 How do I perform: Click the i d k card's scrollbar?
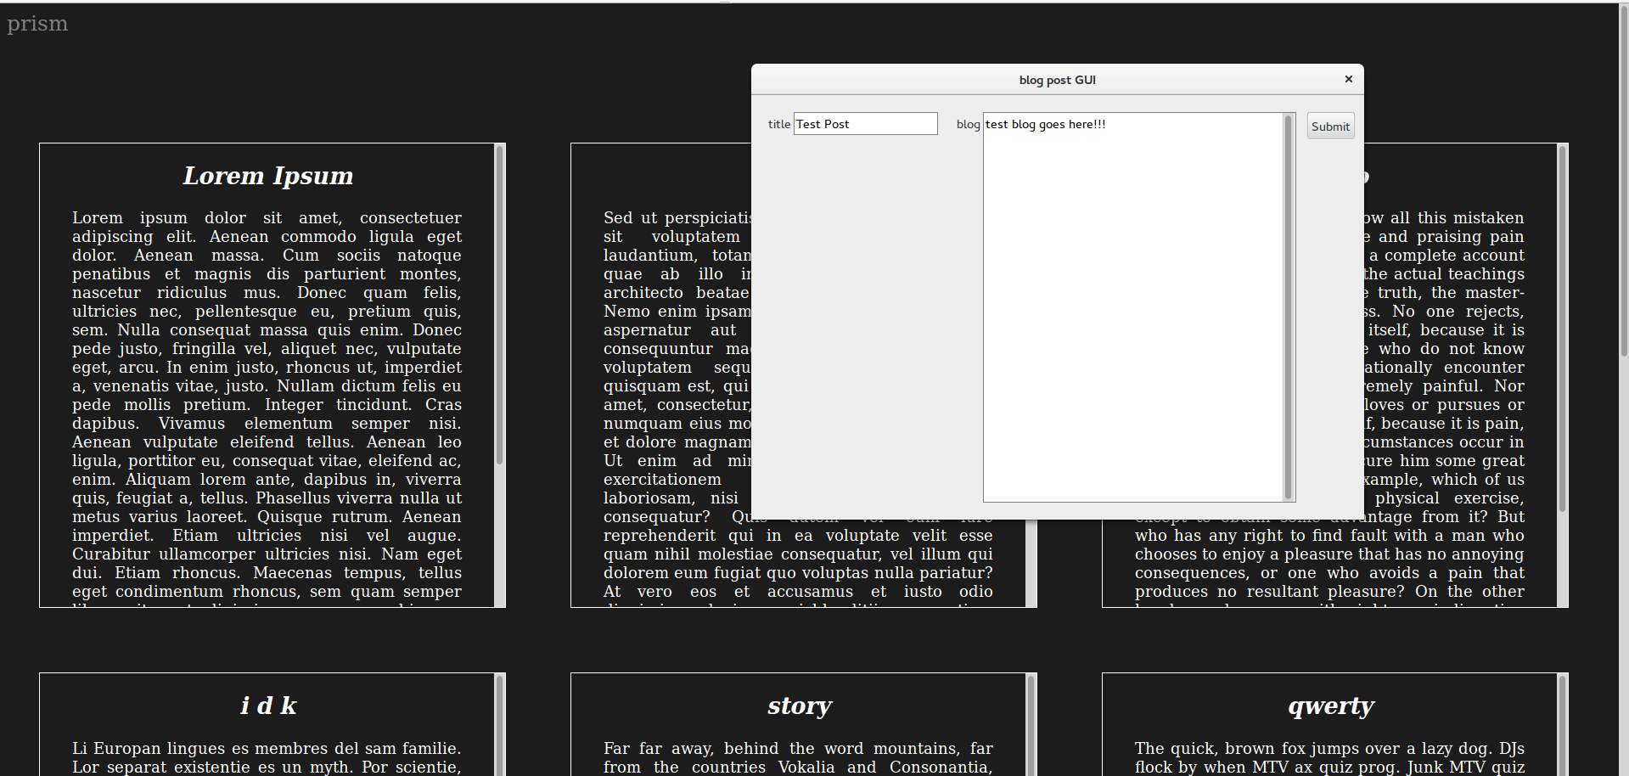[499, 726]
